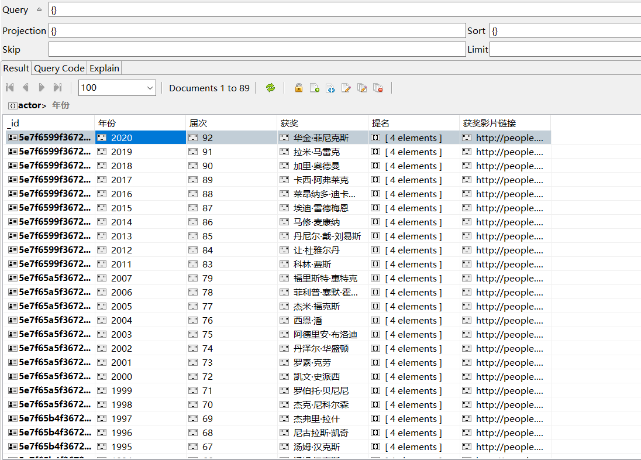Click the 年份 breadcrumb field

pyautogui.click(x=60, y=105)
